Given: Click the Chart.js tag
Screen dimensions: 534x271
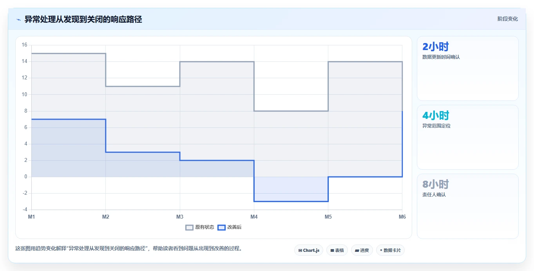Looking at the screenshot, I should point(309,250).
